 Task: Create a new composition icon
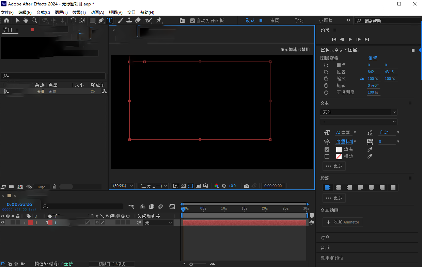click(x=20, y=186)
